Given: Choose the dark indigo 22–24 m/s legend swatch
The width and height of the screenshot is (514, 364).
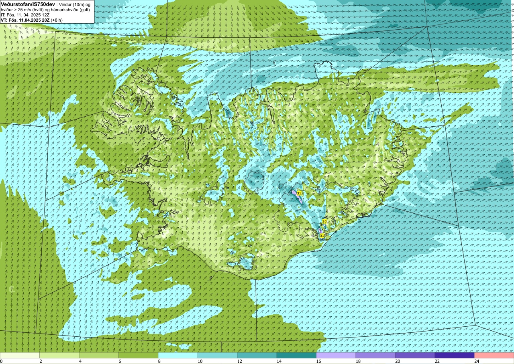Looking at the screenshot, I should pyautogui.click(x=455, y=356).
